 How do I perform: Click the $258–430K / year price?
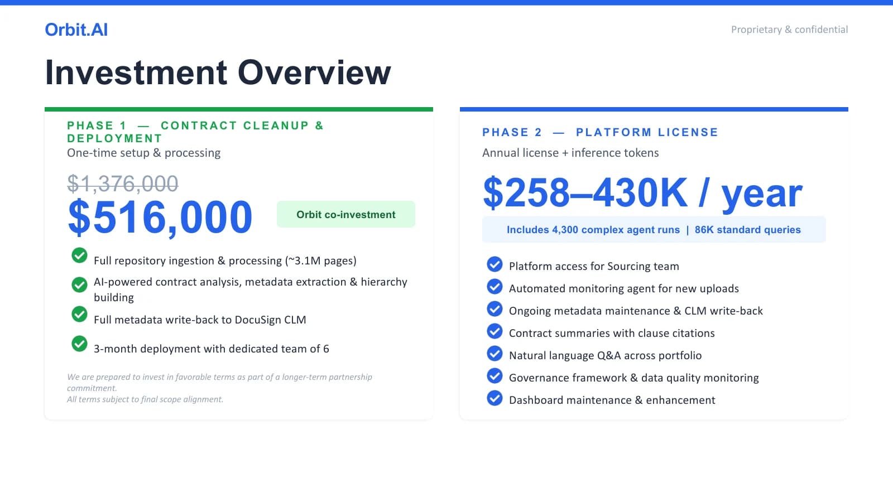coord(642,193)
